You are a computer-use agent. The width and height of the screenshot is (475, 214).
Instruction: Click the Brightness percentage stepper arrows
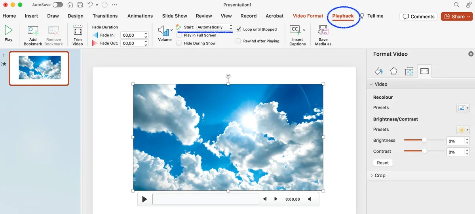click(467, 141)
